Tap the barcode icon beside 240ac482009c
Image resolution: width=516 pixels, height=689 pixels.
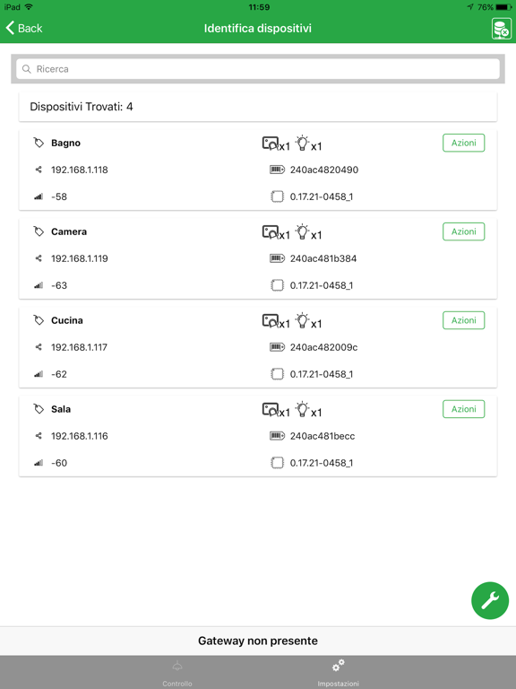point(277,347)
